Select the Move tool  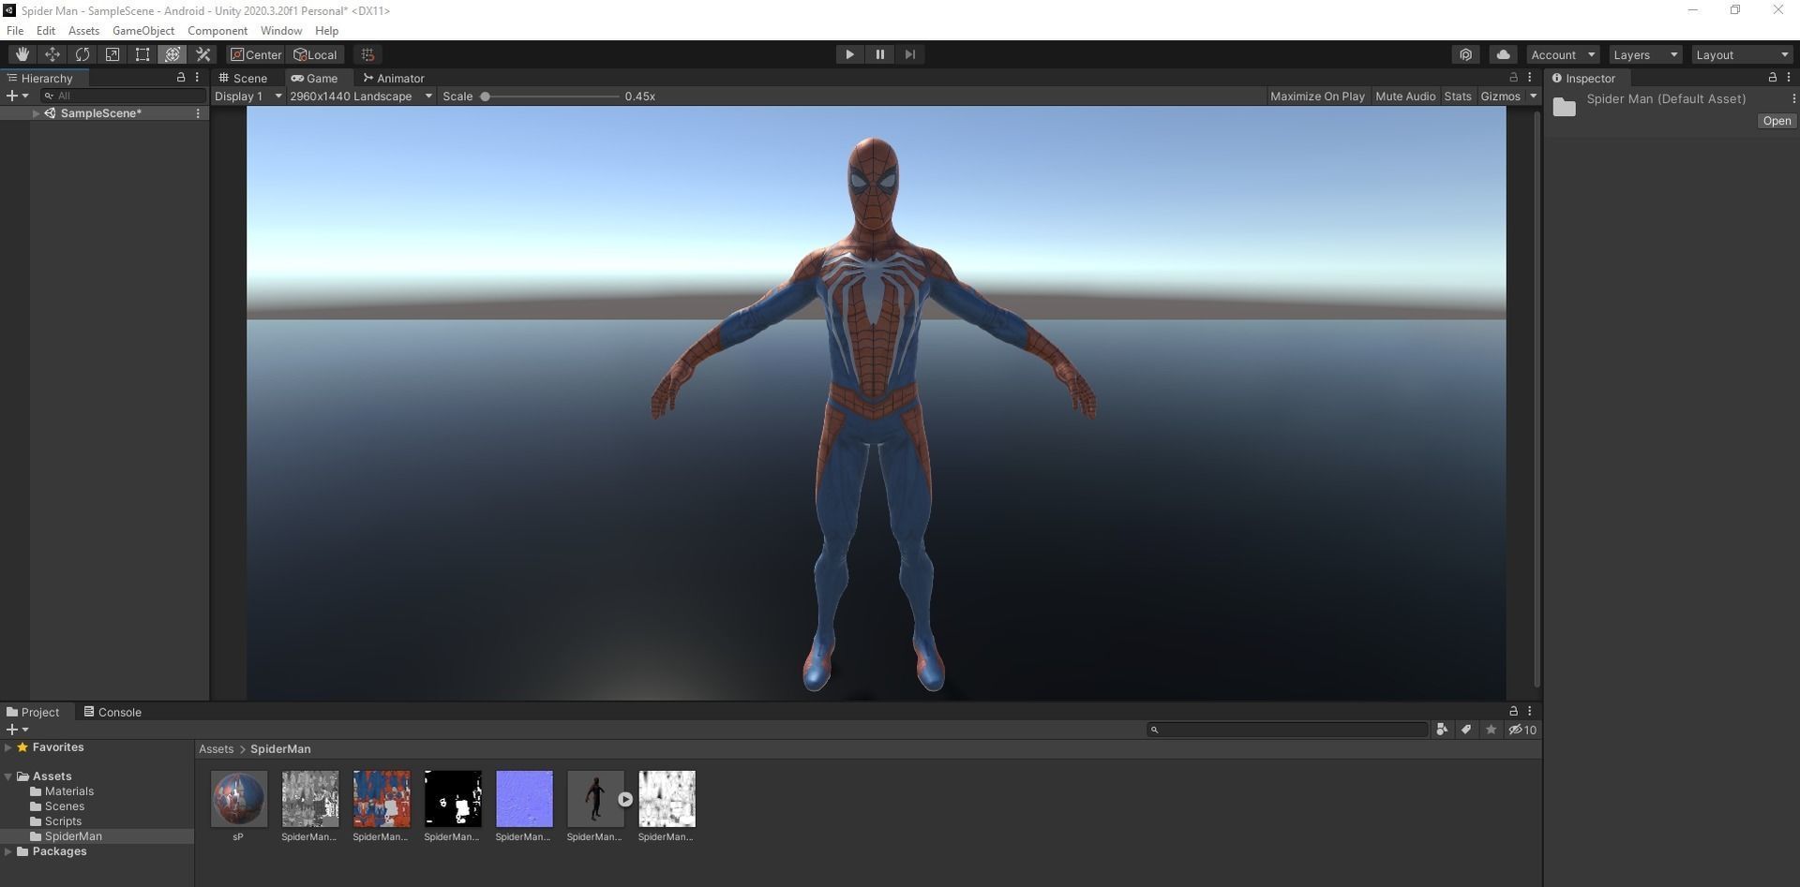click(52, 54)
